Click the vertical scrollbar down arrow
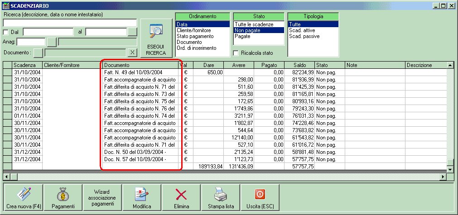Image resolution: width=458 pixels, height=215 pixels. pyautogui.click(x=450, y=169)
